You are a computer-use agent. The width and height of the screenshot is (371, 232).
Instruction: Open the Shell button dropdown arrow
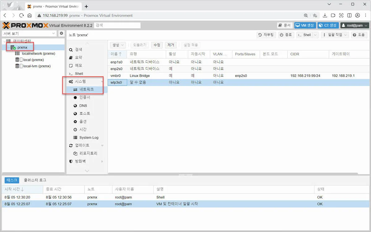(315, 35)
